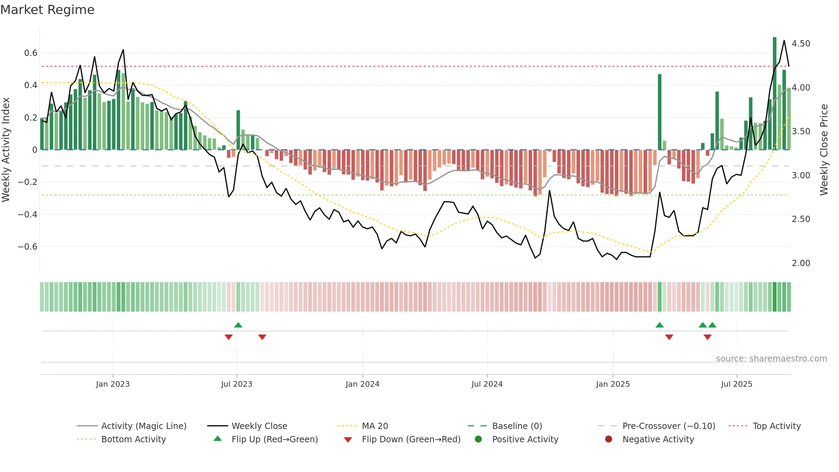Image resolution: width=839 pixels, height=472 pixels.
Task: Click the source: sharemaestro.com text
Action: (x=772, y=358)
